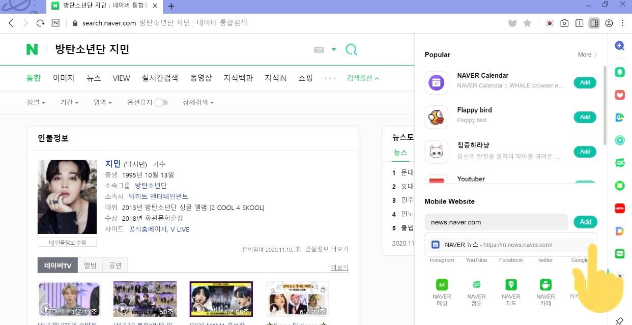Viewport: 632px width, 325px height.
Task: Bookmark this page with the star icon
Action: (x=527, y=23)
